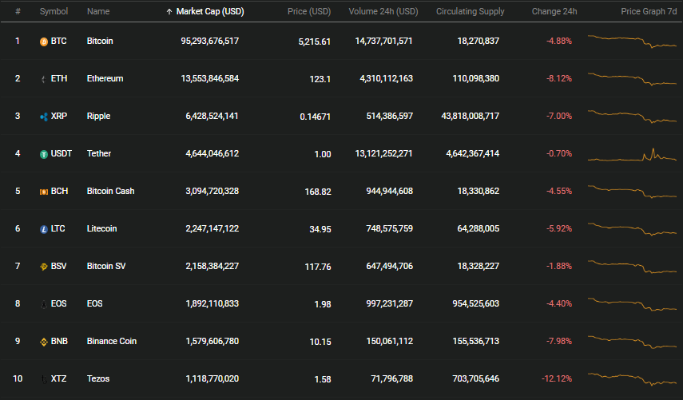
Task: Click the Binance Coin BNB icon
Action: point(44,342)
